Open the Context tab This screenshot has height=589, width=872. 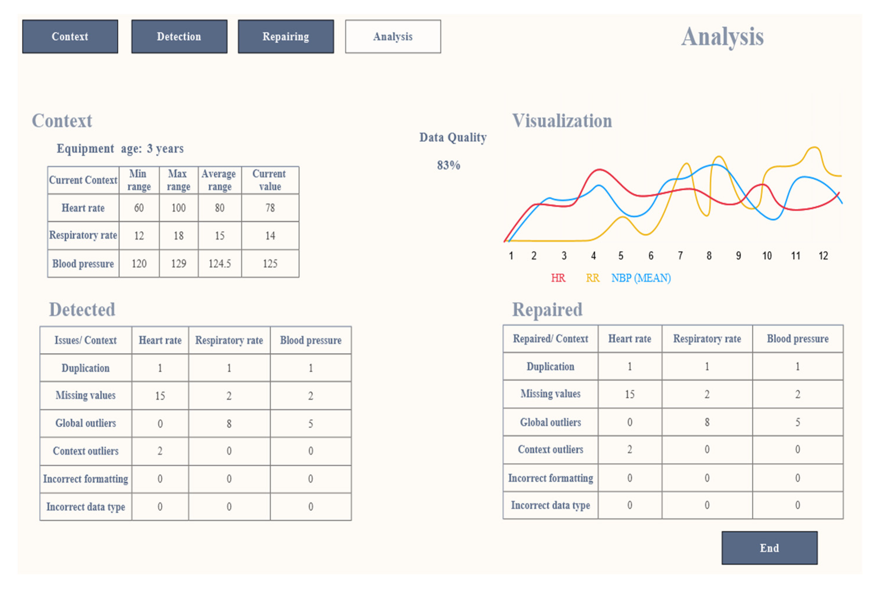pyautogui.click(x=70, y=36)
